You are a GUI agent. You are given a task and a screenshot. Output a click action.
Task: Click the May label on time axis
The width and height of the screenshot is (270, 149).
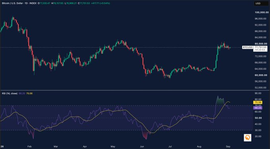click(x=113, y=147)
